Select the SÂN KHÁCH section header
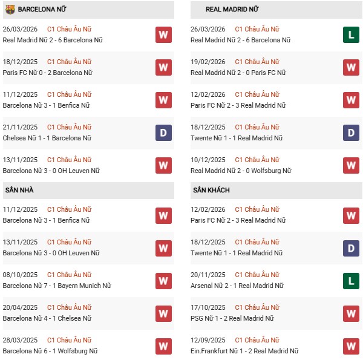 click(x=212, y=190)
